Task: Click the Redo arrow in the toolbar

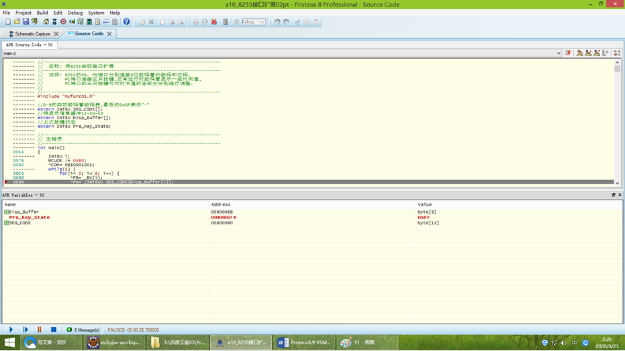Action: click(x=287, y=22)
